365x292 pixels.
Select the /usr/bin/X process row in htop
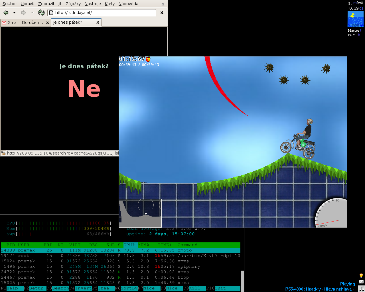tap(121, 256)
